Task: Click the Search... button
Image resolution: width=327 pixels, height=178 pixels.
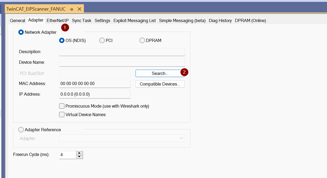Action: pyautogui.click(x=160, y=73)
